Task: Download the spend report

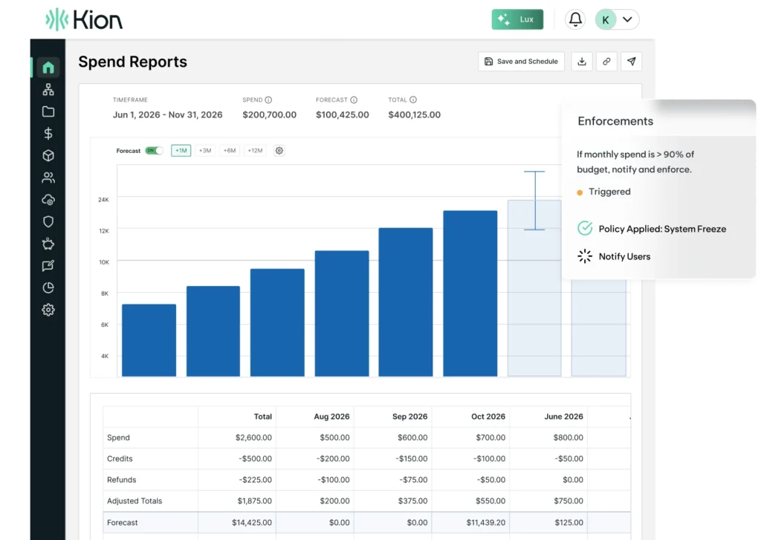Action: 582,62
